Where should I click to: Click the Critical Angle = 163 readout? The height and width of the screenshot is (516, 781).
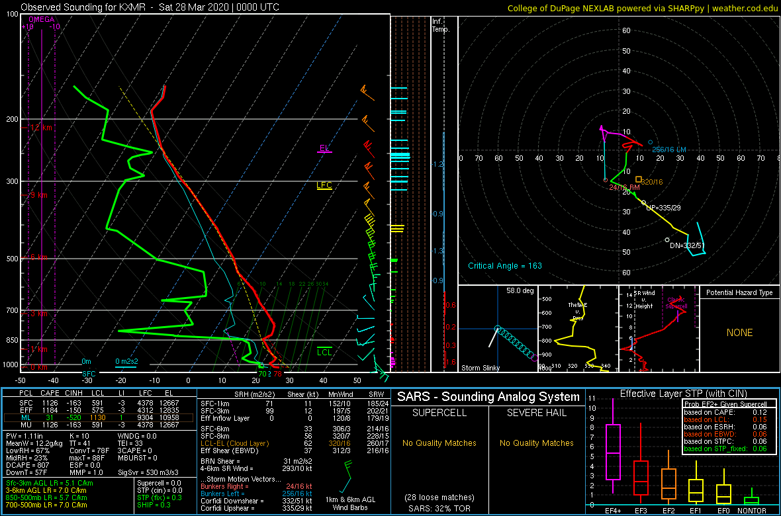click(505, 266)
